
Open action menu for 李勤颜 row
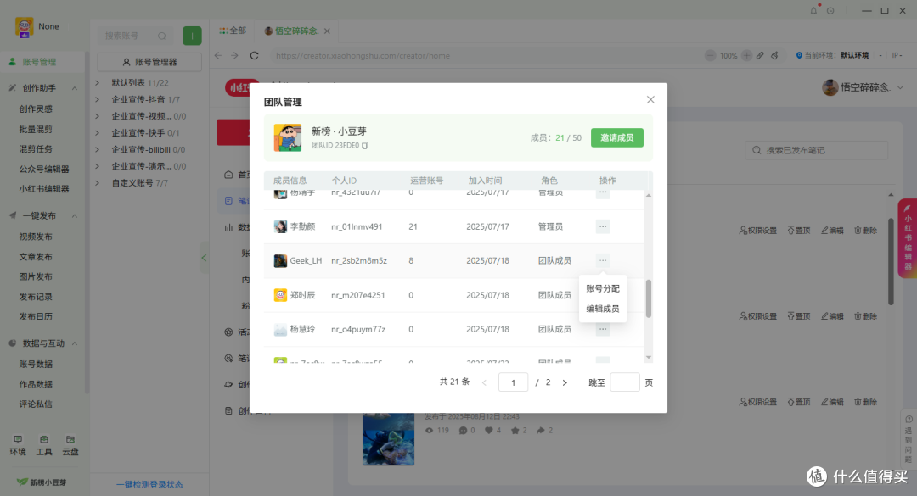click(x=602, y=226)
